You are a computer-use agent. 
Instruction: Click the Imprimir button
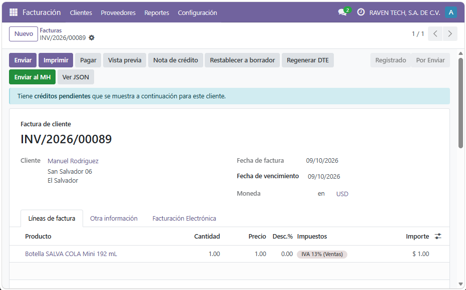pos(56,60)
